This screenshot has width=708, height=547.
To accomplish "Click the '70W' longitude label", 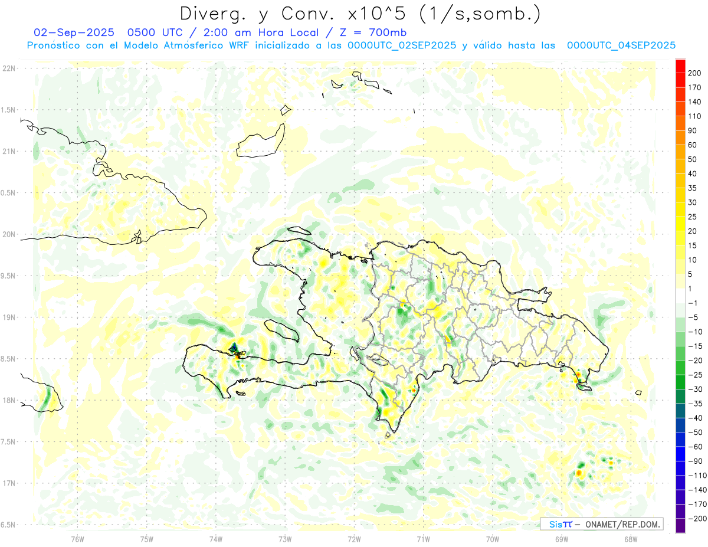I will [x=492, y=539].
